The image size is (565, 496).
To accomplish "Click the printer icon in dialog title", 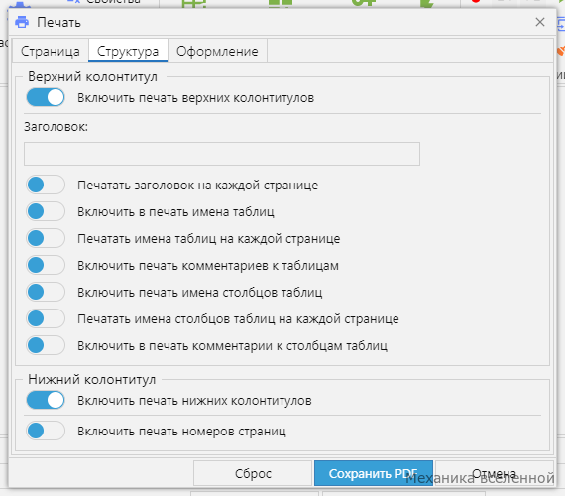I will tap(22, 23).
